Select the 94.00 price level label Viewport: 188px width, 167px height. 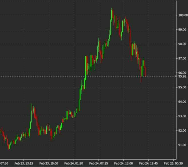(x=182, y=102)
